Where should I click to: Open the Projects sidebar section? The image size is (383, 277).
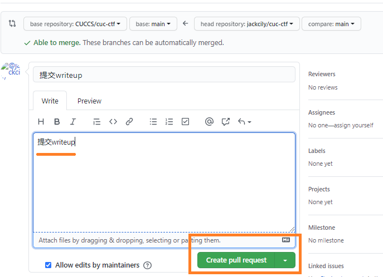(x=319, y=189)
